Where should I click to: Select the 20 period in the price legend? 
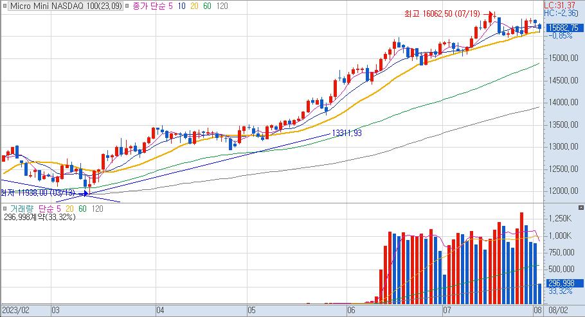coord(194,6)
